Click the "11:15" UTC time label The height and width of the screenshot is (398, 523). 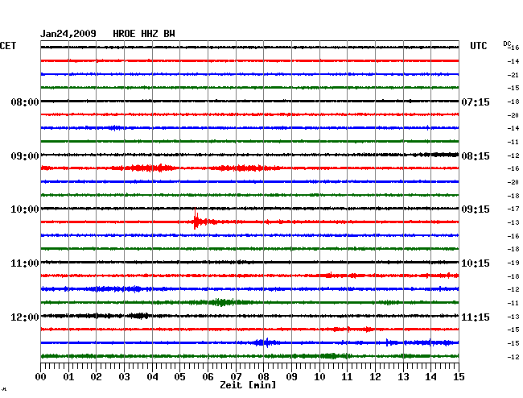tap(476, 317)
